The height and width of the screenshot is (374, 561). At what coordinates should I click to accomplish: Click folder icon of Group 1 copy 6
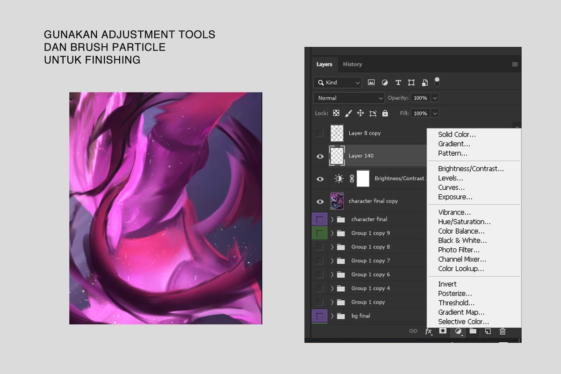(341, 274)
